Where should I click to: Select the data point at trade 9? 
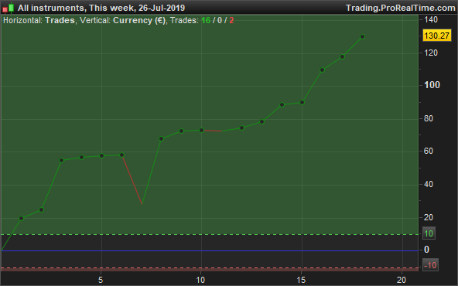[x=181, y=131]
